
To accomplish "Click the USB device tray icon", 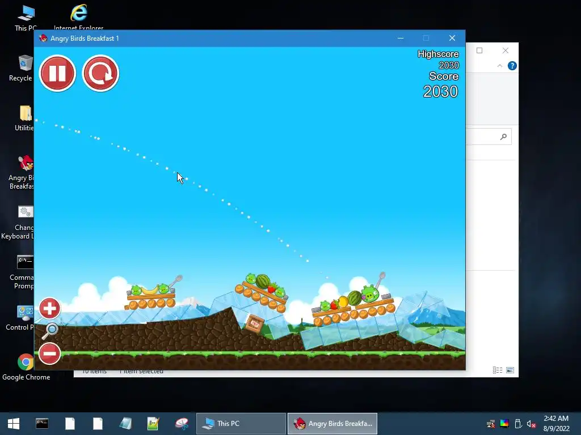I will 518,424.
